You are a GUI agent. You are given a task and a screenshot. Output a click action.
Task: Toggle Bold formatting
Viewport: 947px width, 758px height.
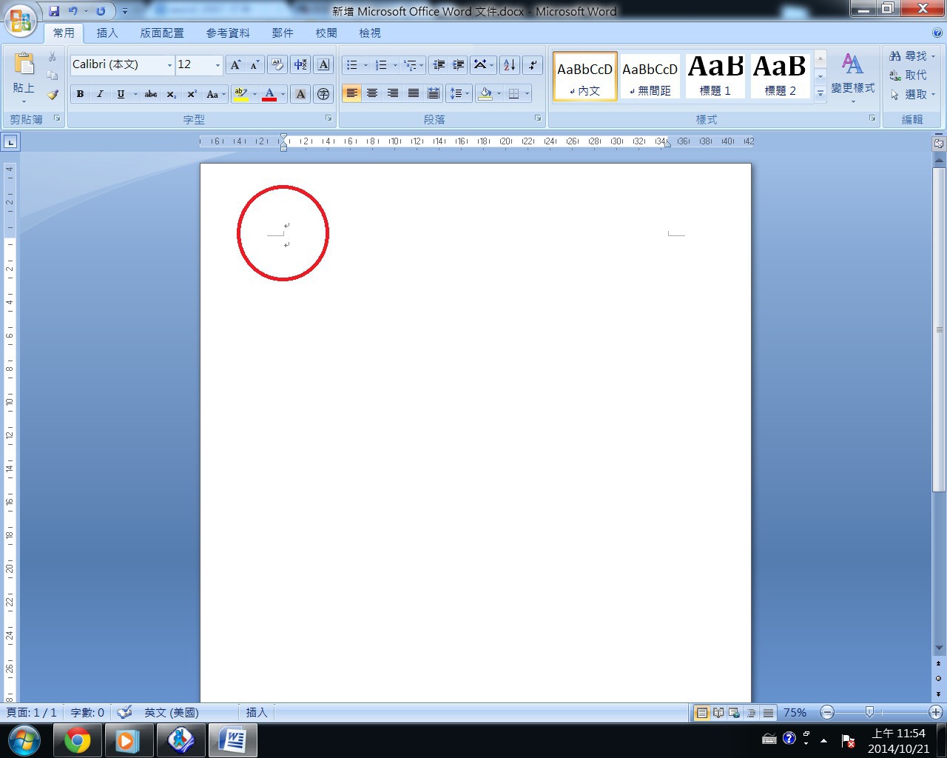coord(80,94)
